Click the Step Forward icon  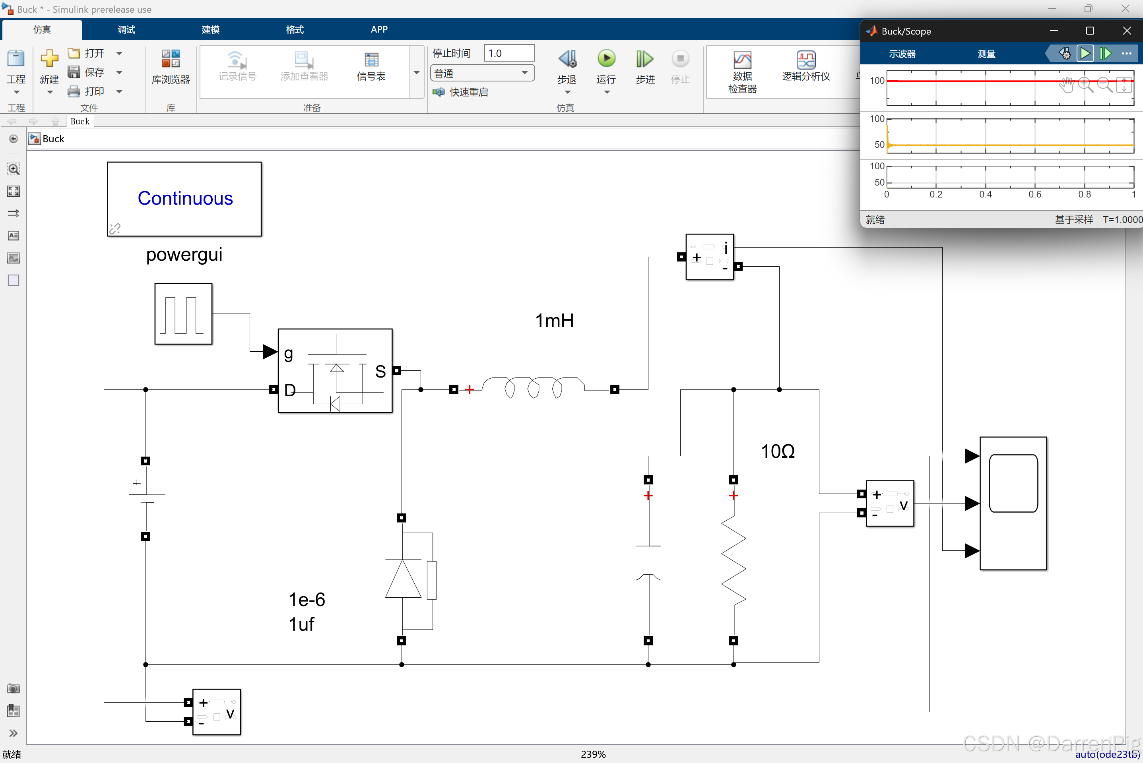tap(644, 59)
